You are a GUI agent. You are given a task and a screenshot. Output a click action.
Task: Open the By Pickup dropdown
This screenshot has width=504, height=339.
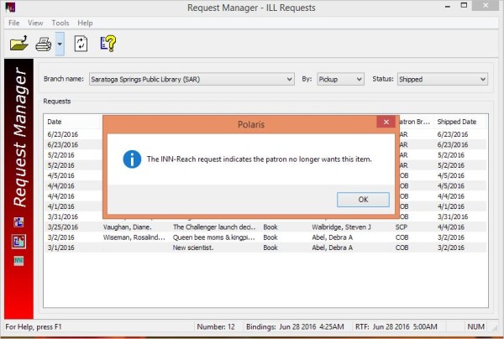point(359,79)
